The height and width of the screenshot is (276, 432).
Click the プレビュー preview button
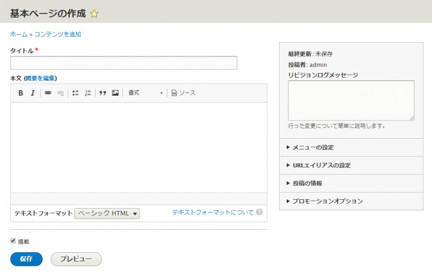(x=76, y=259)
